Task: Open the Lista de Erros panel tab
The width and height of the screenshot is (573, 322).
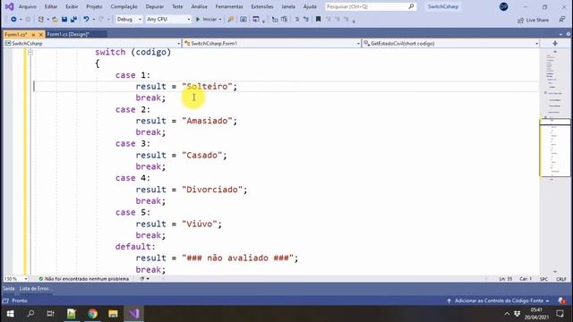Action: tap(34, 288)
